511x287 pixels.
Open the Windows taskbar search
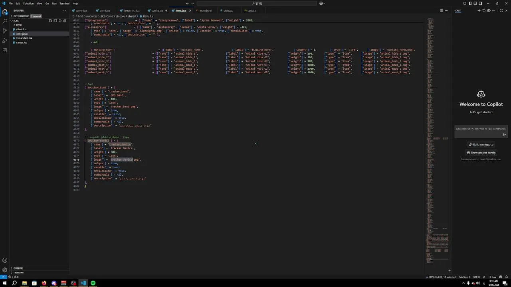coord(14,283)
